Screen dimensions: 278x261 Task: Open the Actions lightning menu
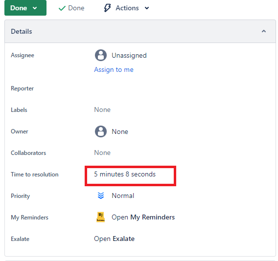(x=126, y=8)
